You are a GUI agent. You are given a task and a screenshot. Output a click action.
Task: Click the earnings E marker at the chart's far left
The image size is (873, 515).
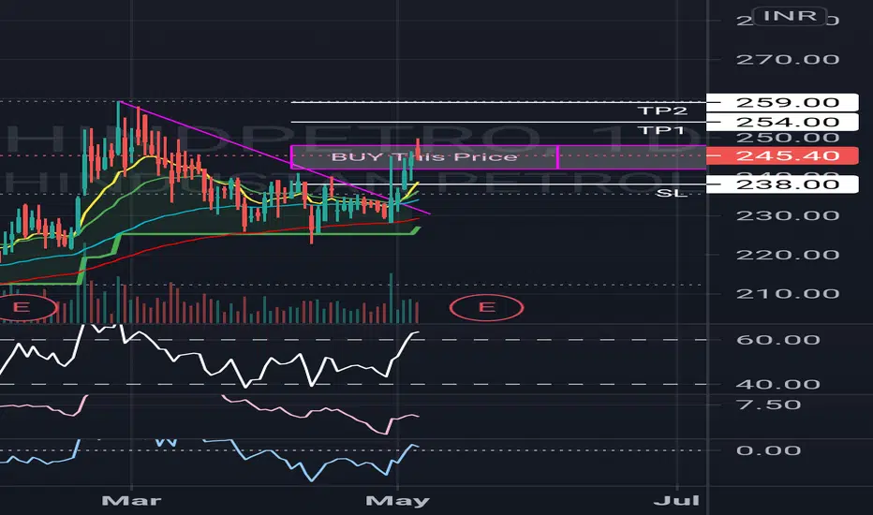tap(22, 307)
